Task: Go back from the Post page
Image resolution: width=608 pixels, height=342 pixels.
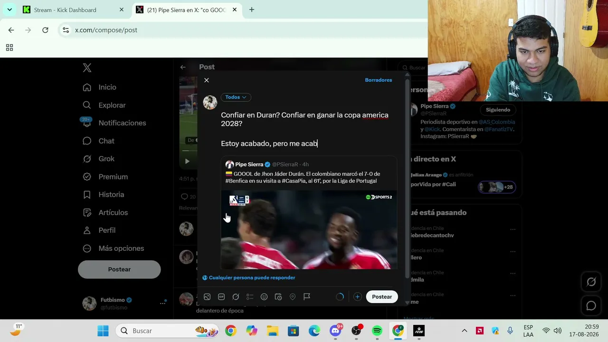Action: pos(183,67)
